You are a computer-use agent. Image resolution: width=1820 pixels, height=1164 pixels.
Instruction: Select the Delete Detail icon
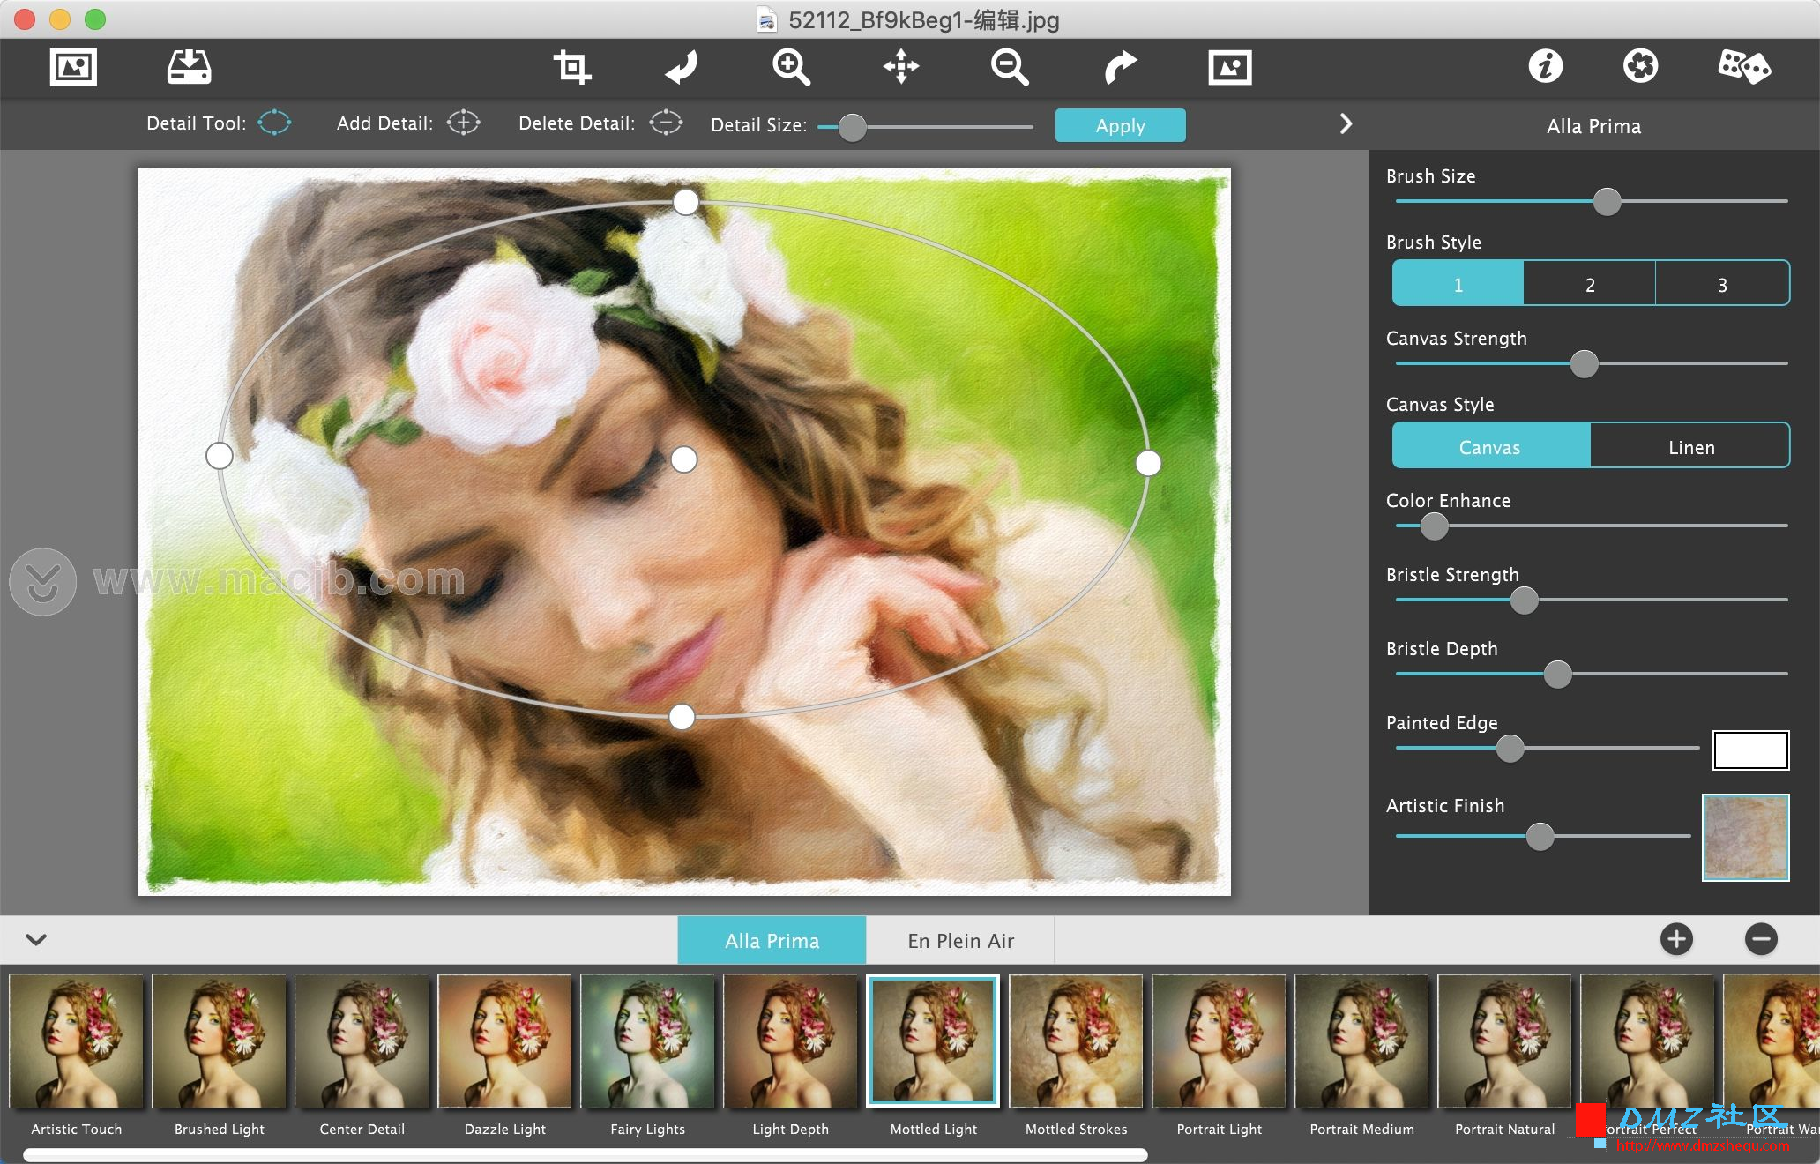(666, 123)
